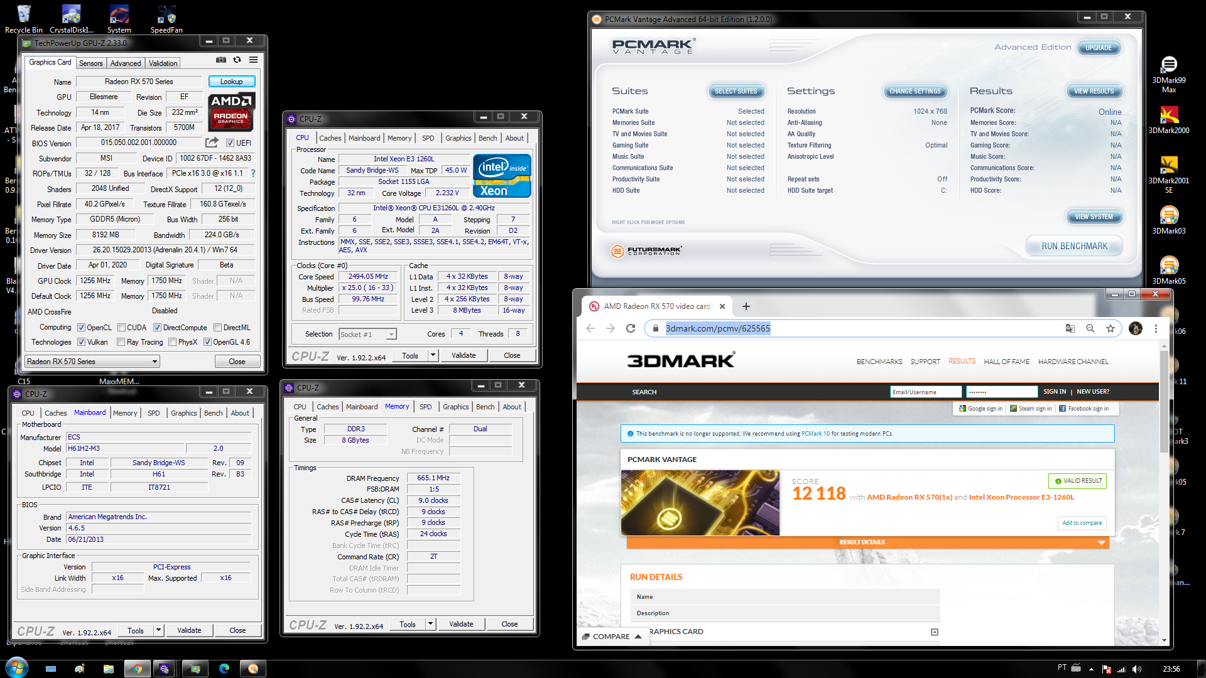Screen dimensions: 1206x678
Task: Click the PCMark 10 link on 3DMark page
Action: point(815,434)
